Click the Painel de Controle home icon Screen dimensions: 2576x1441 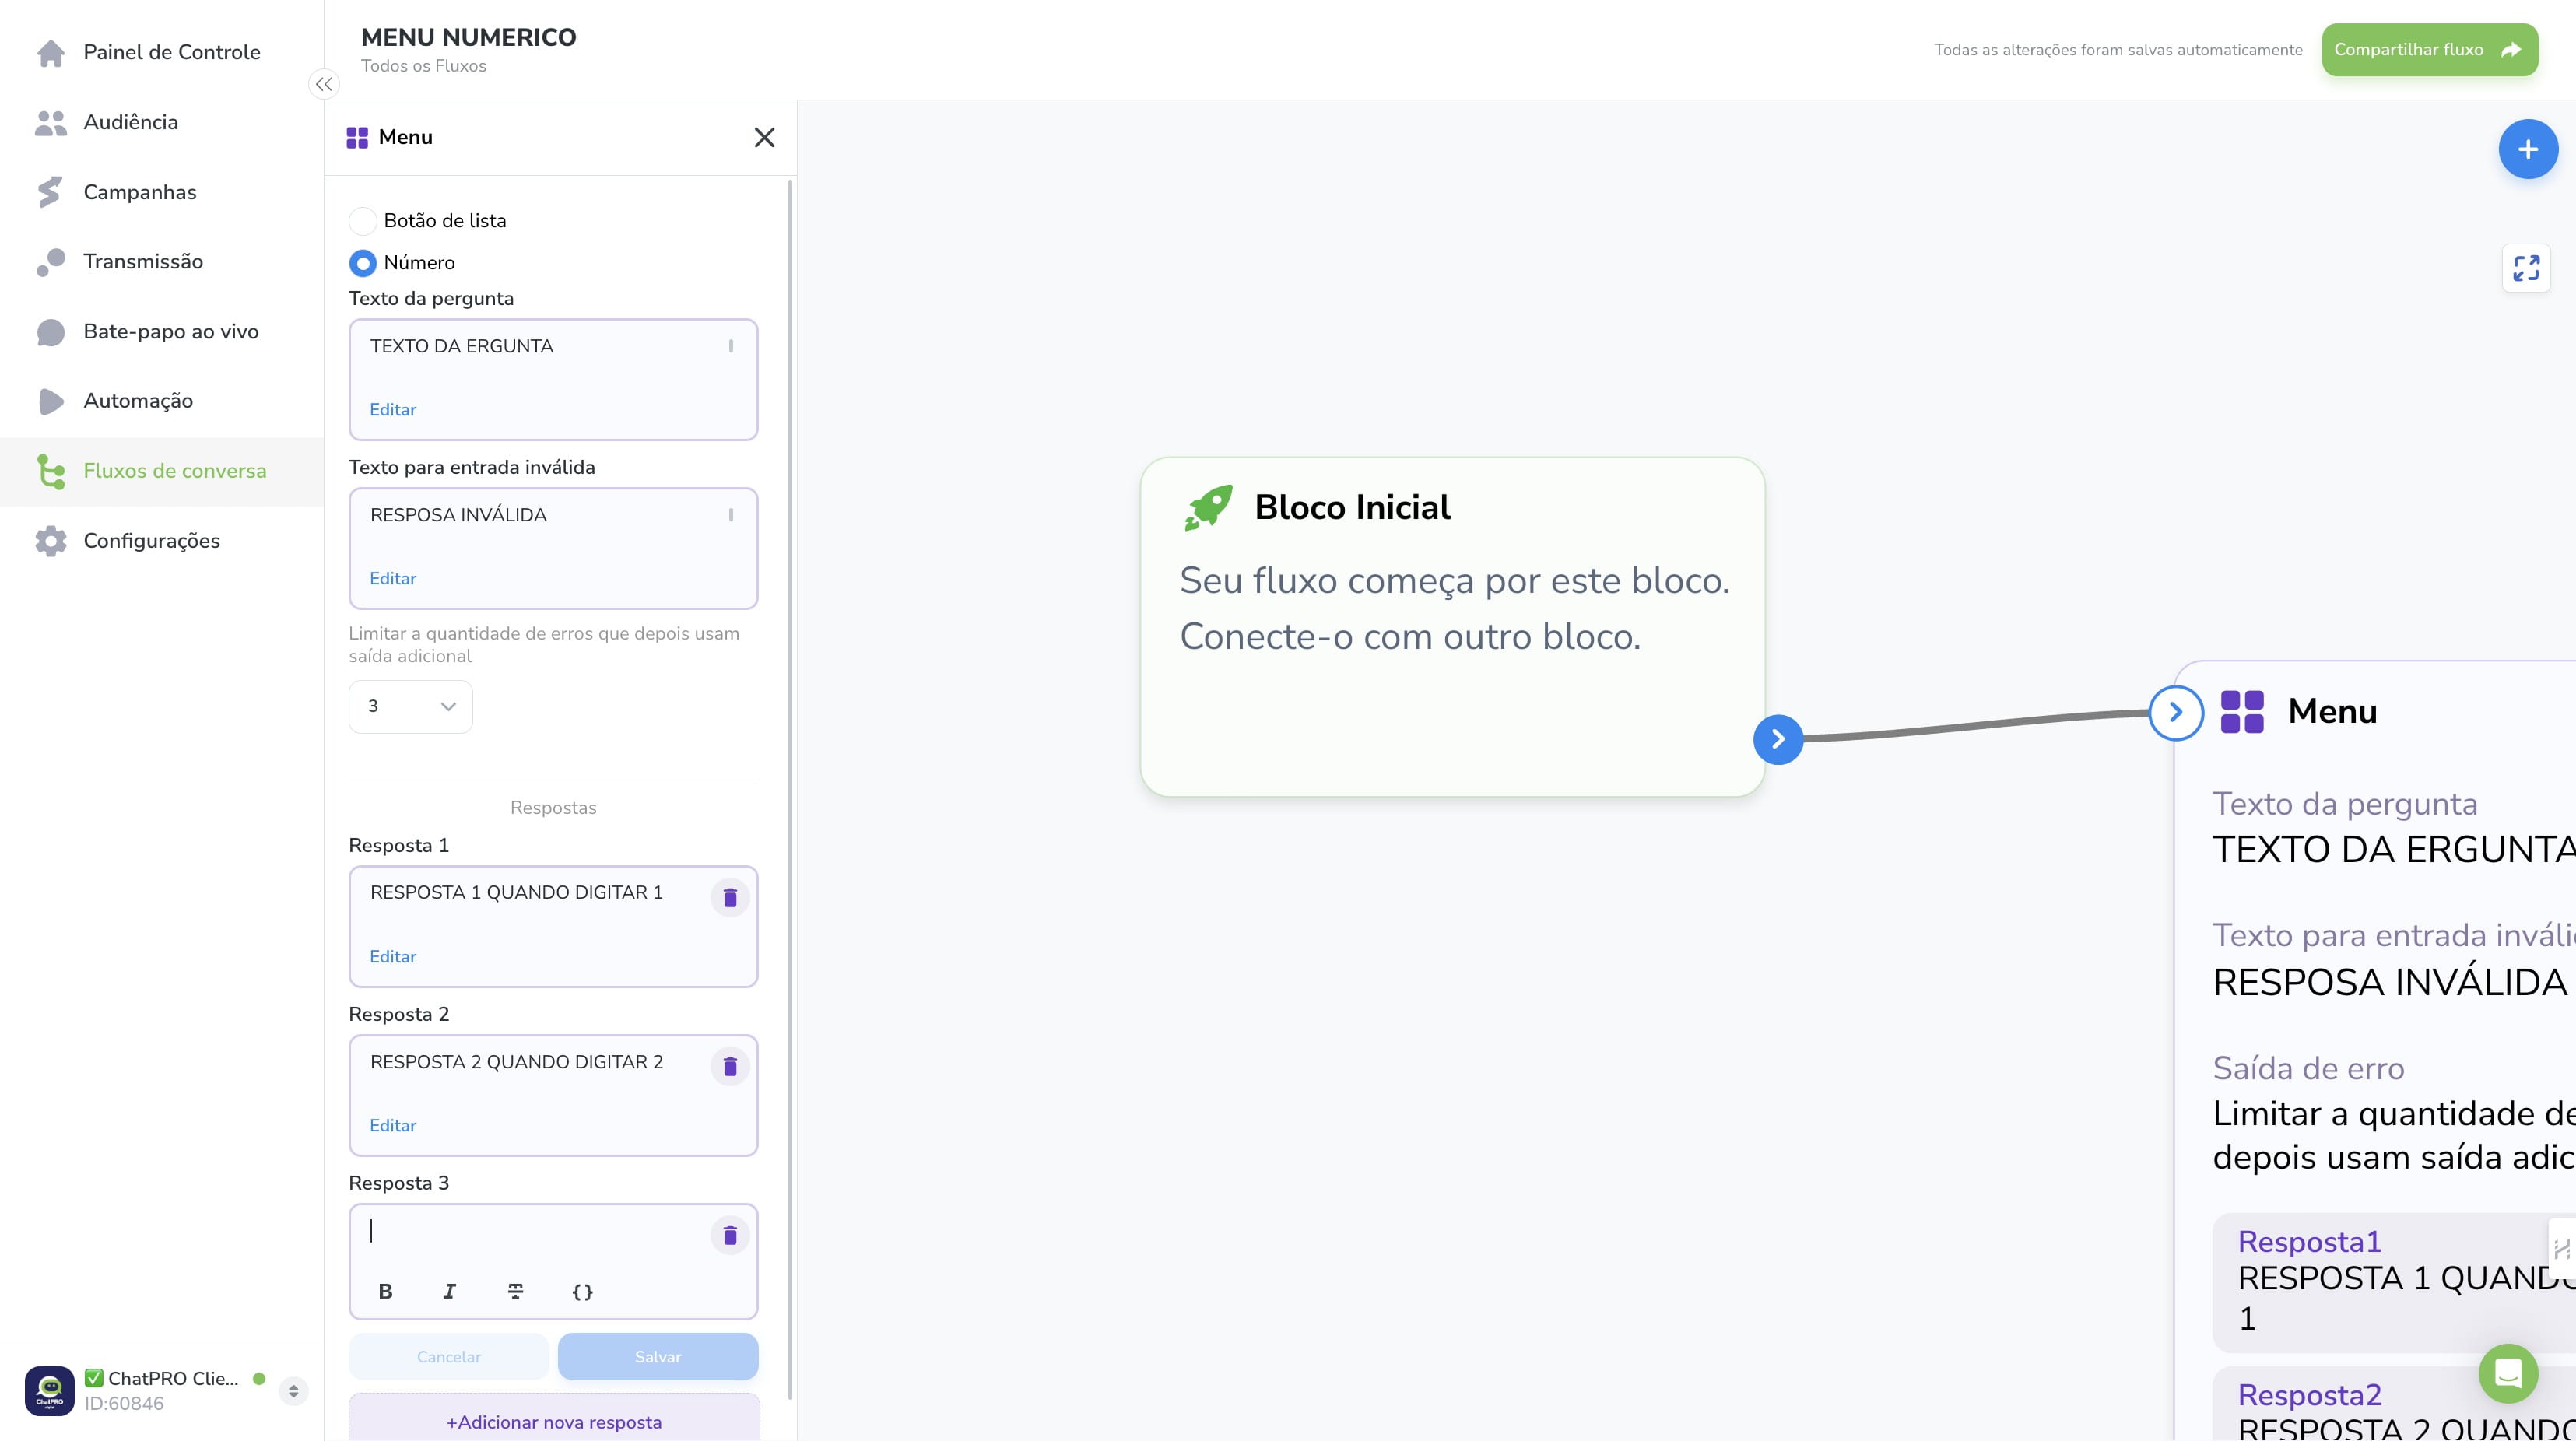point(50,52)
